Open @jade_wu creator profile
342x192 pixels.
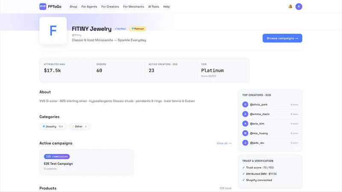click(257, 143)
